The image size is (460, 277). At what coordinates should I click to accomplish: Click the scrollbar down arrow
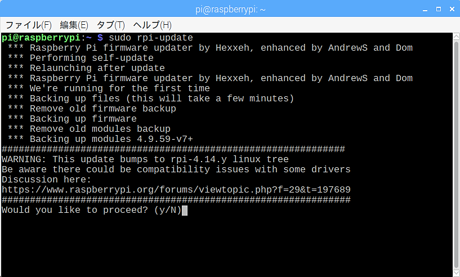tap(456, 273)
